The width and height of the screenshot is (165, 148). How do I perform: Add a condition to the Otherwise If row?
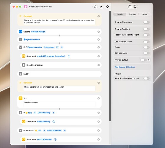click(65, 131)
